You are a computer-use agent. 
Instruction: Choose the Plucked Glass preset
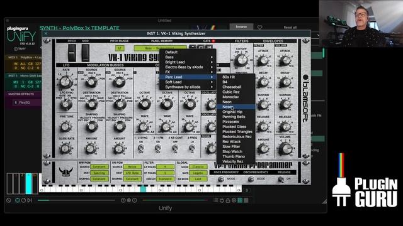[236, 127]
